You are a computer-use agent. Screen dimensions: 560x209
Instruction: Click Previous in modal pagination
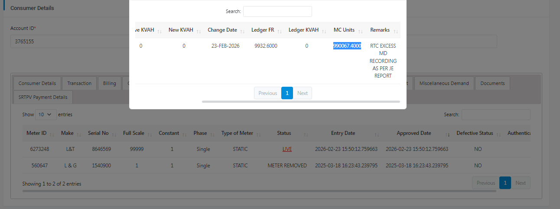point(267,93)
